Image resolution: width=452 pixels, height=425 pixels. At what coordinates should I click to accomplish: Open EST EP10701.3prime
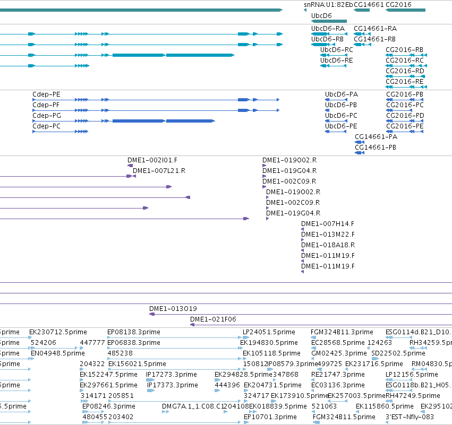pos(270,418)
